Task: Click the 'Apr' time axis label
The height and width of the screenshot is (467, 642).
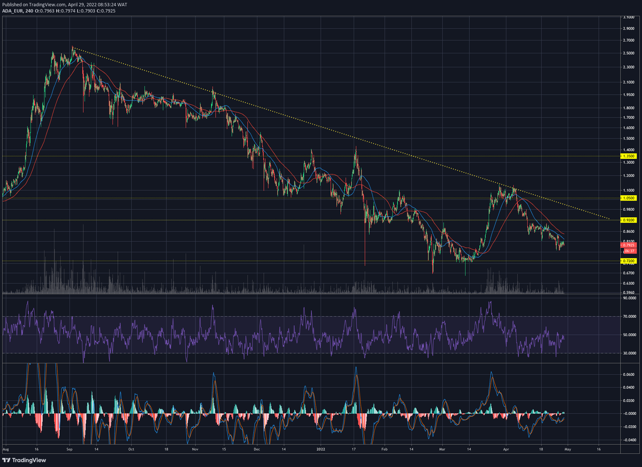Action: click(x=507, y=450)
